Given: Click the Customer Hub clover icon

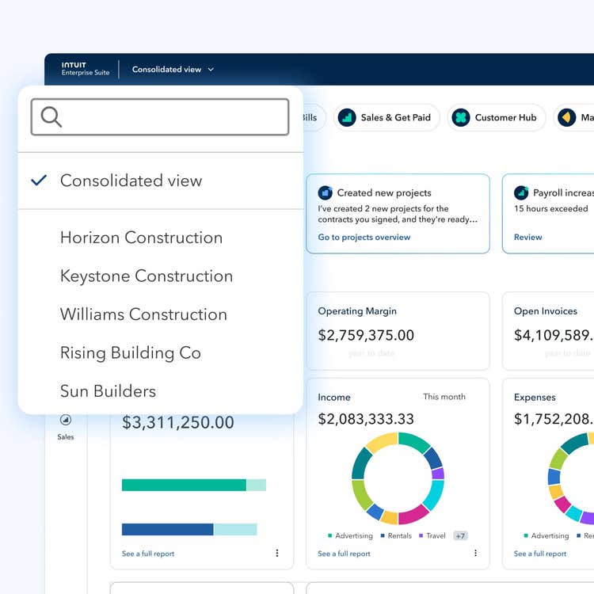Looking at the screenshot, I should [461, 117].
